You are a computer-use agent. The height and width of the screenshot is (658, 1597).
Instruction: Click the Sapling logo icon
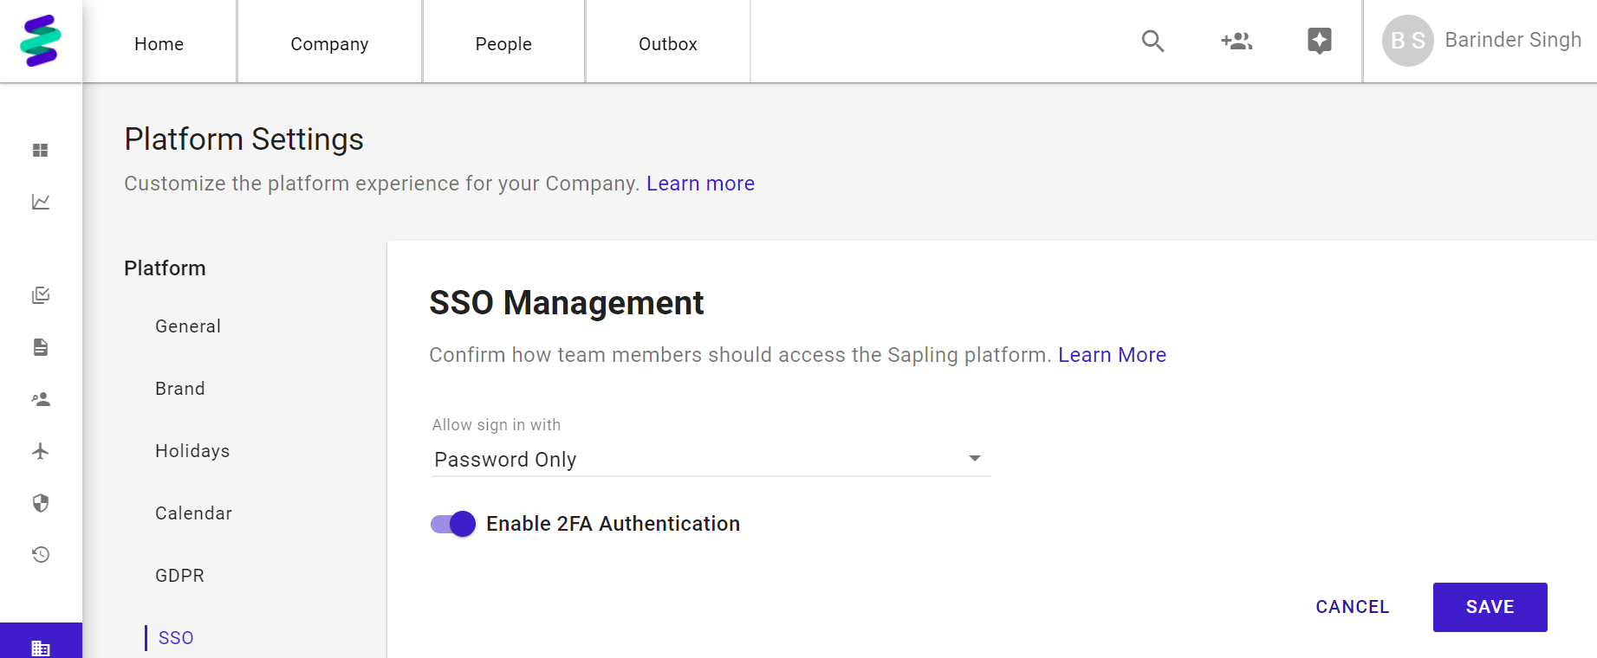coord(41,41)
